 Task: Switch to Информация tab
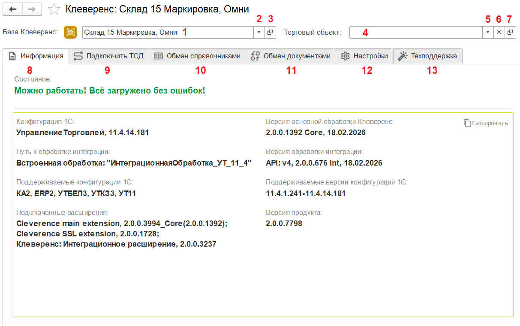coord(36,56)
